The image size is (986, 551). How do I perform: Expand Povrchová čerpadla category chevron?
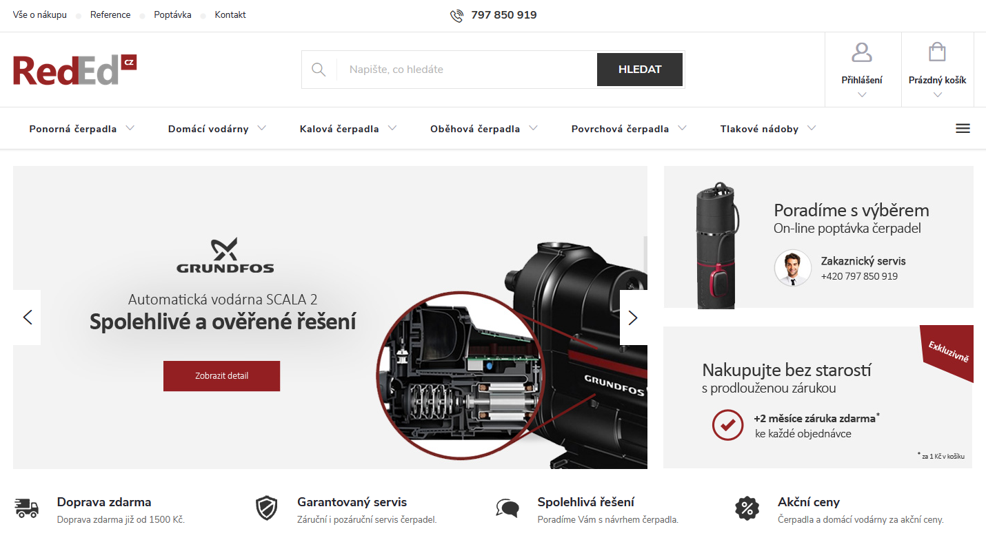click(683, 128)
